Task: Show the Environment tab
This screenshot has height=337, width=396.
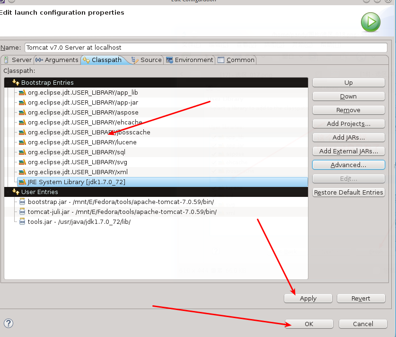Action: pos(189,60)
